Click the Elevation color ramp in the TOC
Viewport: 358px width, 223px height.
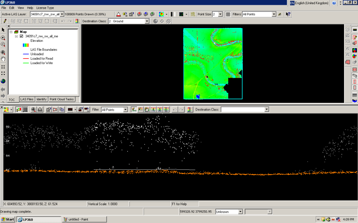[x=25, y=45]
